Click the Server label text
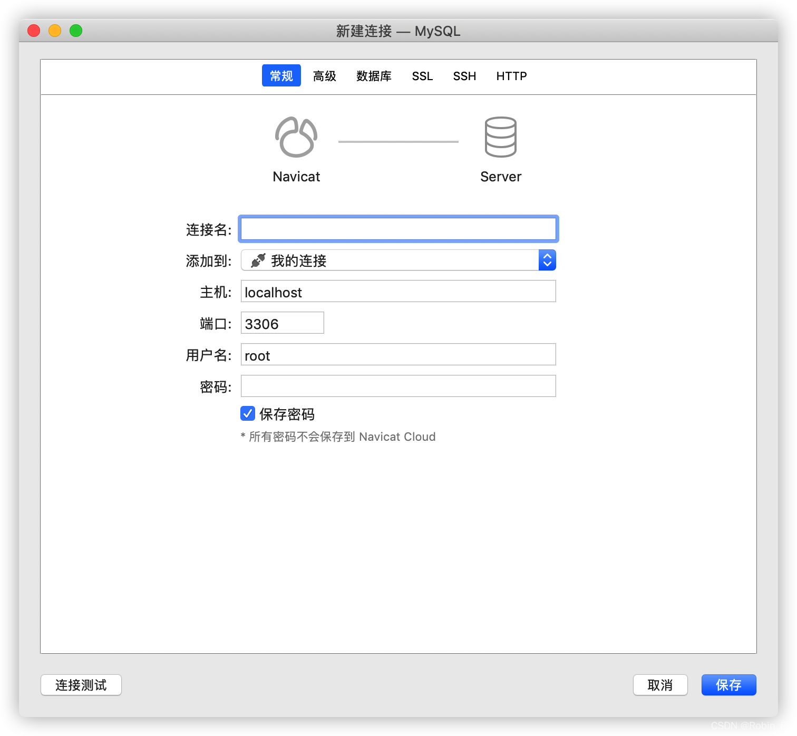Viewport: 797px width, 736px height. point(501,177)
